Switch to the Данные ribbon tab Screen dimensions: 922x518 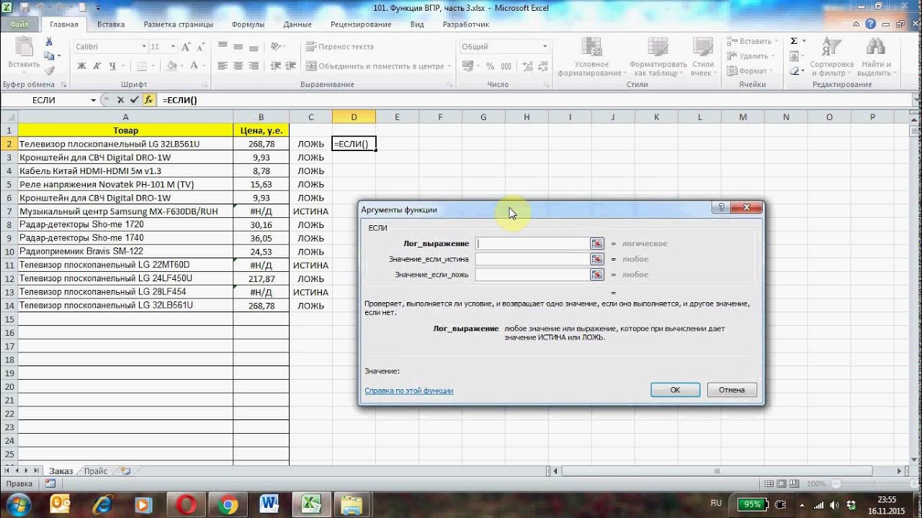(297, 24)
